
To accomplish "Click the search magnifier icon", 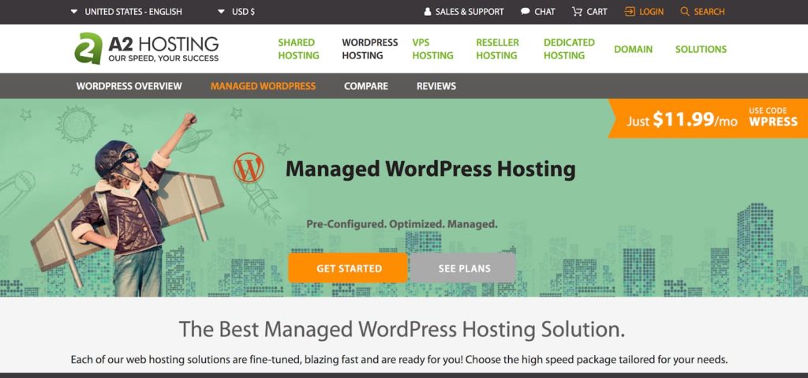I will tap(685, 11).
